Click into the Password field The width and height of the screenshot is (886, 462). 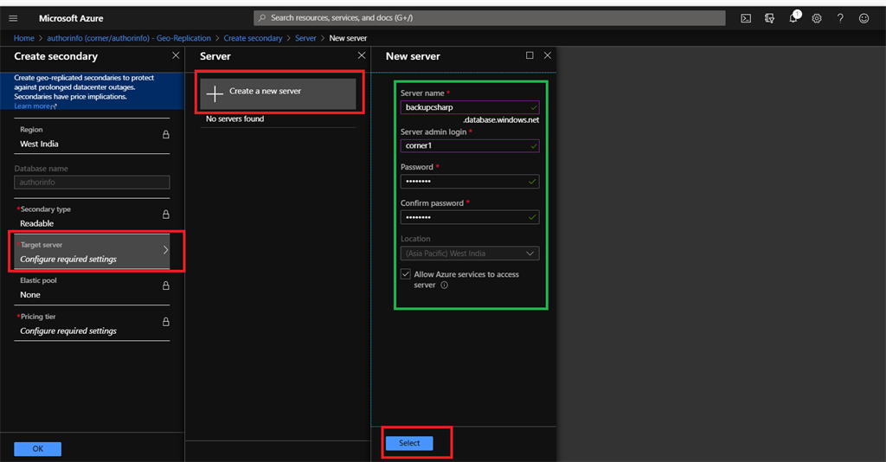470,182
